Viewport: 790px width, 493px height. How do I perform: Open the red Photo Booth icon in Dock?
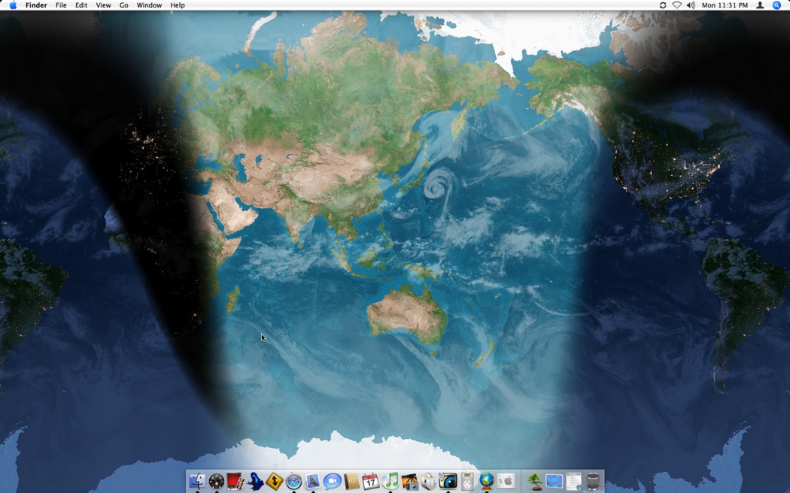[235, 482]
